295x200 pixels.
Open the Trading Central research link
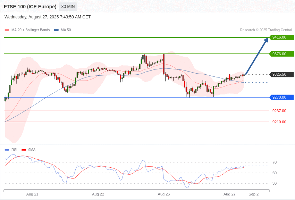(265, 30)
